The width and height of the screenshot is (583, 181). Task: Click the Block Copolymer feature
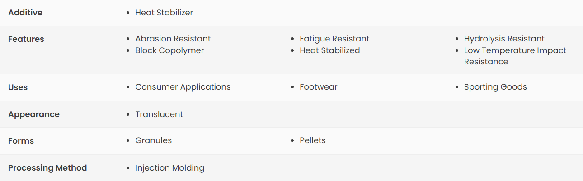tap(169, 50)
